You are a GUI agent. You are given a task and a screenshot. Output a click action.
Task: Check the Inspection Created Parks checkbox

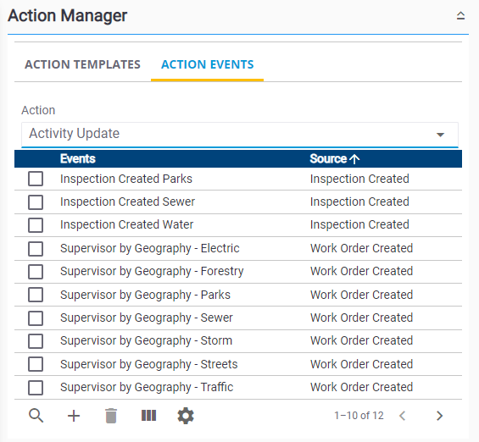tap(36, 179)
